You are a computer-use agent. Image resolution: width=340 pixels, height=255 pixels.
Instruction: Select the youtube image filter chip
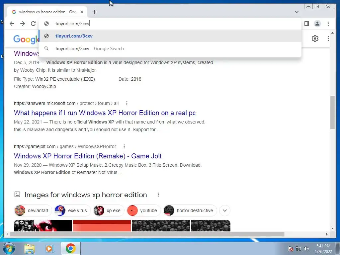pos(143,211)
